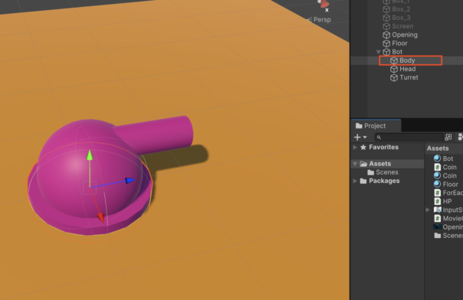Select the Coin script asset

click(x=445, y=167)
